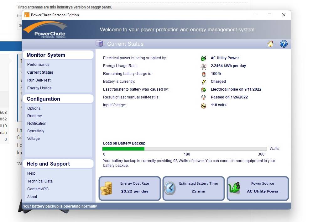Screen dimensions: 323x222
Task: Click the battery icon beside 100 % charge
Action: pyautogui.click(x=204, y=74)
